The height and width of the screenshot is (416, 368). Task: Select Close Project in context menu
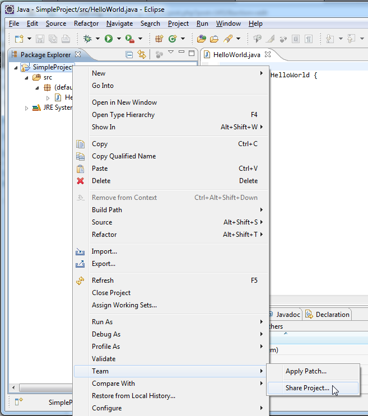(x=171, y=293)
